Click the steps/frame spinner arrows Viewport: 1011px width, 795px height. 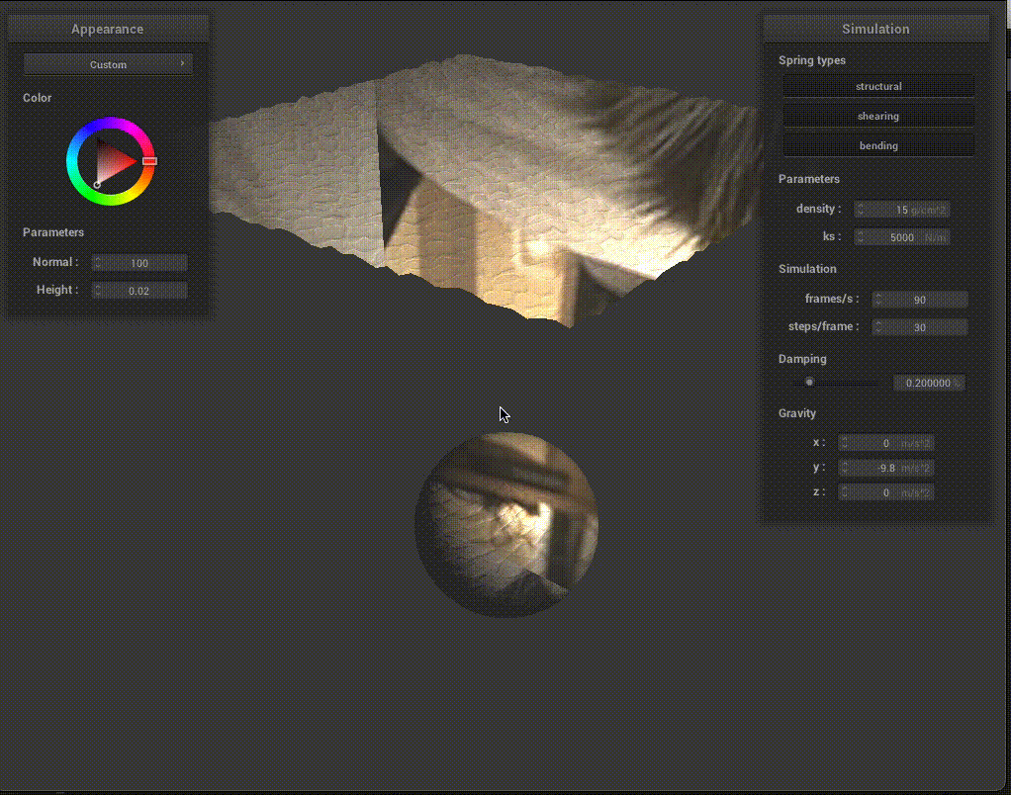click(x=878, y=327)
